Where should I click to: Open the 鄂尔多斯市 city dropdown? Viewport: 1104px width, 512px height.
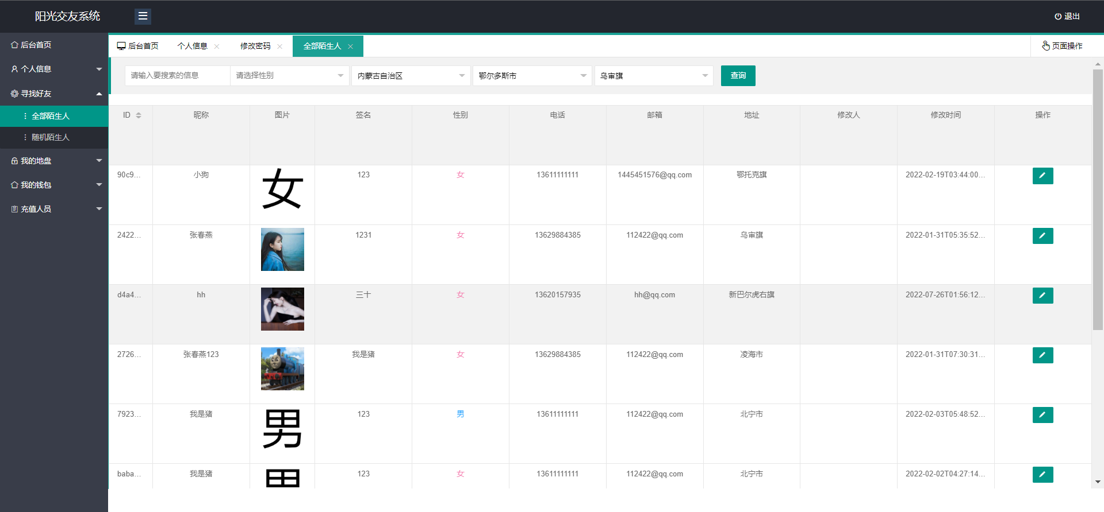pos(532,76)
